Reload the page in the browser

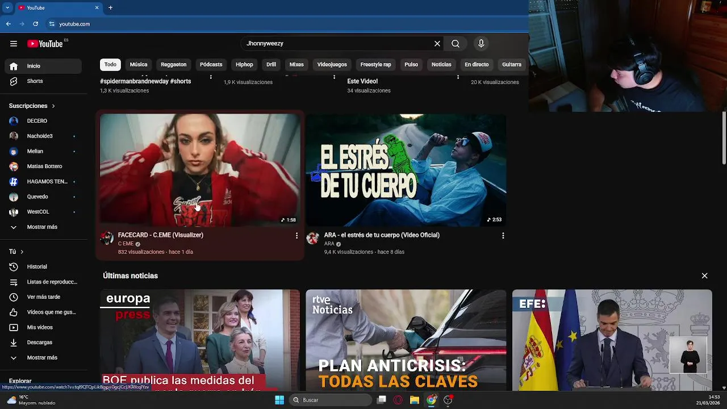coord(35,24)
